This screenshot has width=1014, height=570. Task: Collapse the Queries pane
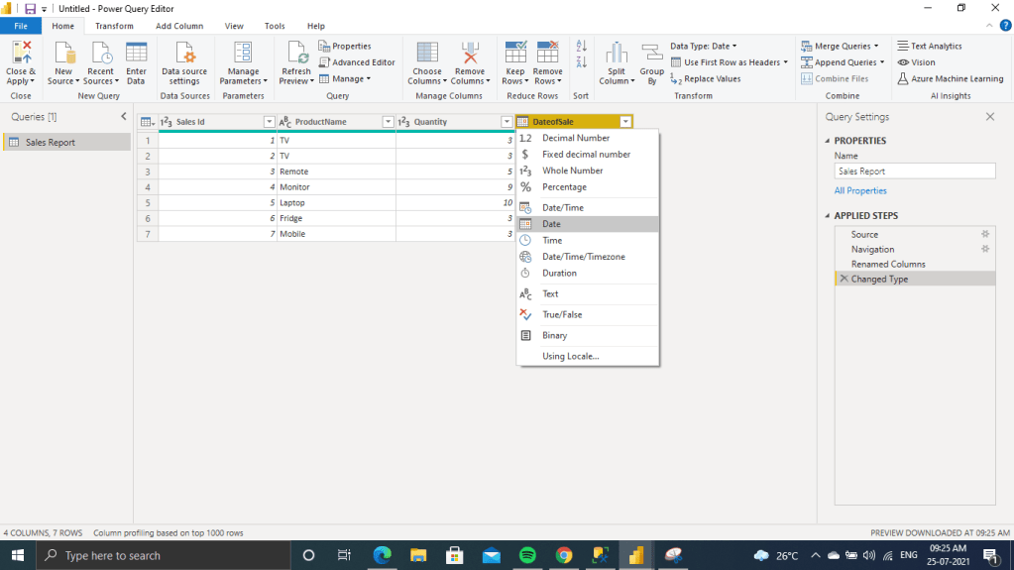coord(123,117)
